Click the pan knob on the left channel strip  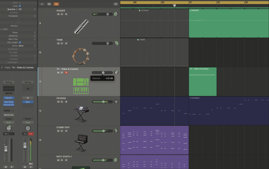click(9, 128)
